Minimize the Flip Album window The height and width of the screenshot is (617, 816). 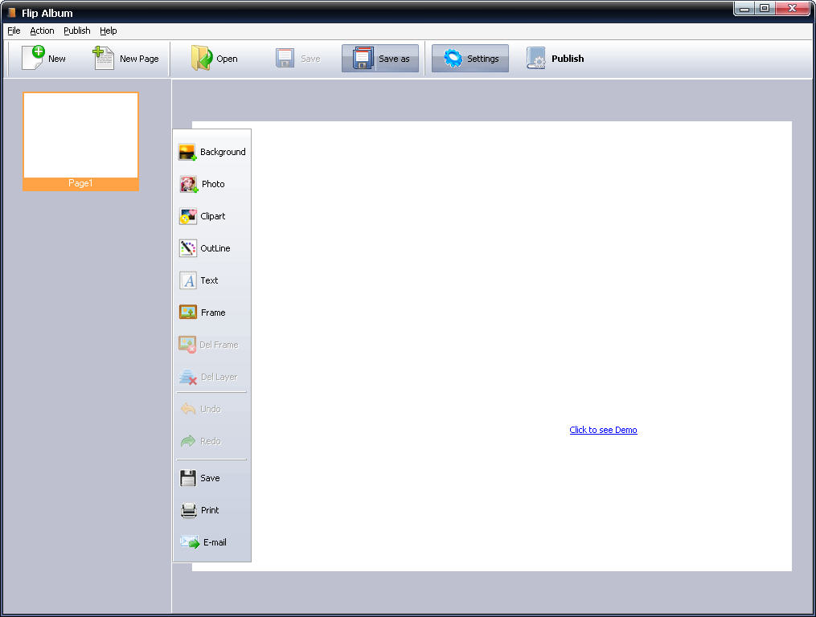point(744,8)
